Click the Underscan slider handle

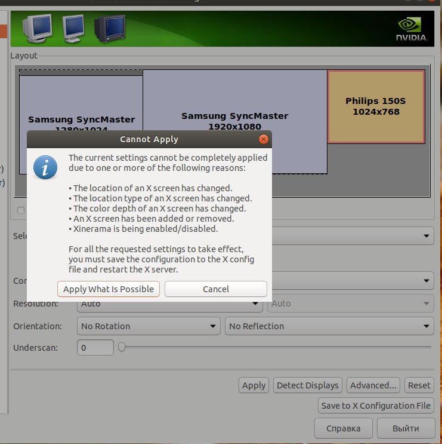[x=122, y=347]
